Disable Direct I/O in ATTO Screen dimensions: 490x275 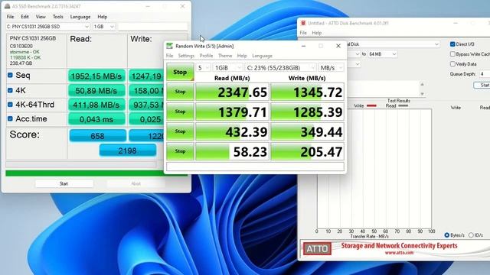click(452, 44)
